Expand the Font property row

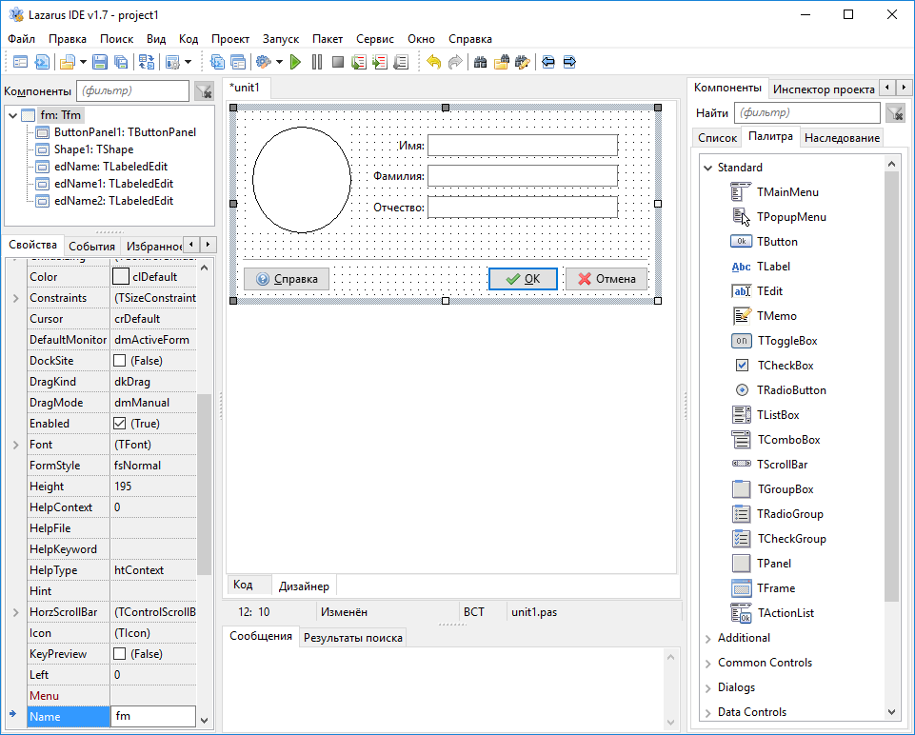15,445
